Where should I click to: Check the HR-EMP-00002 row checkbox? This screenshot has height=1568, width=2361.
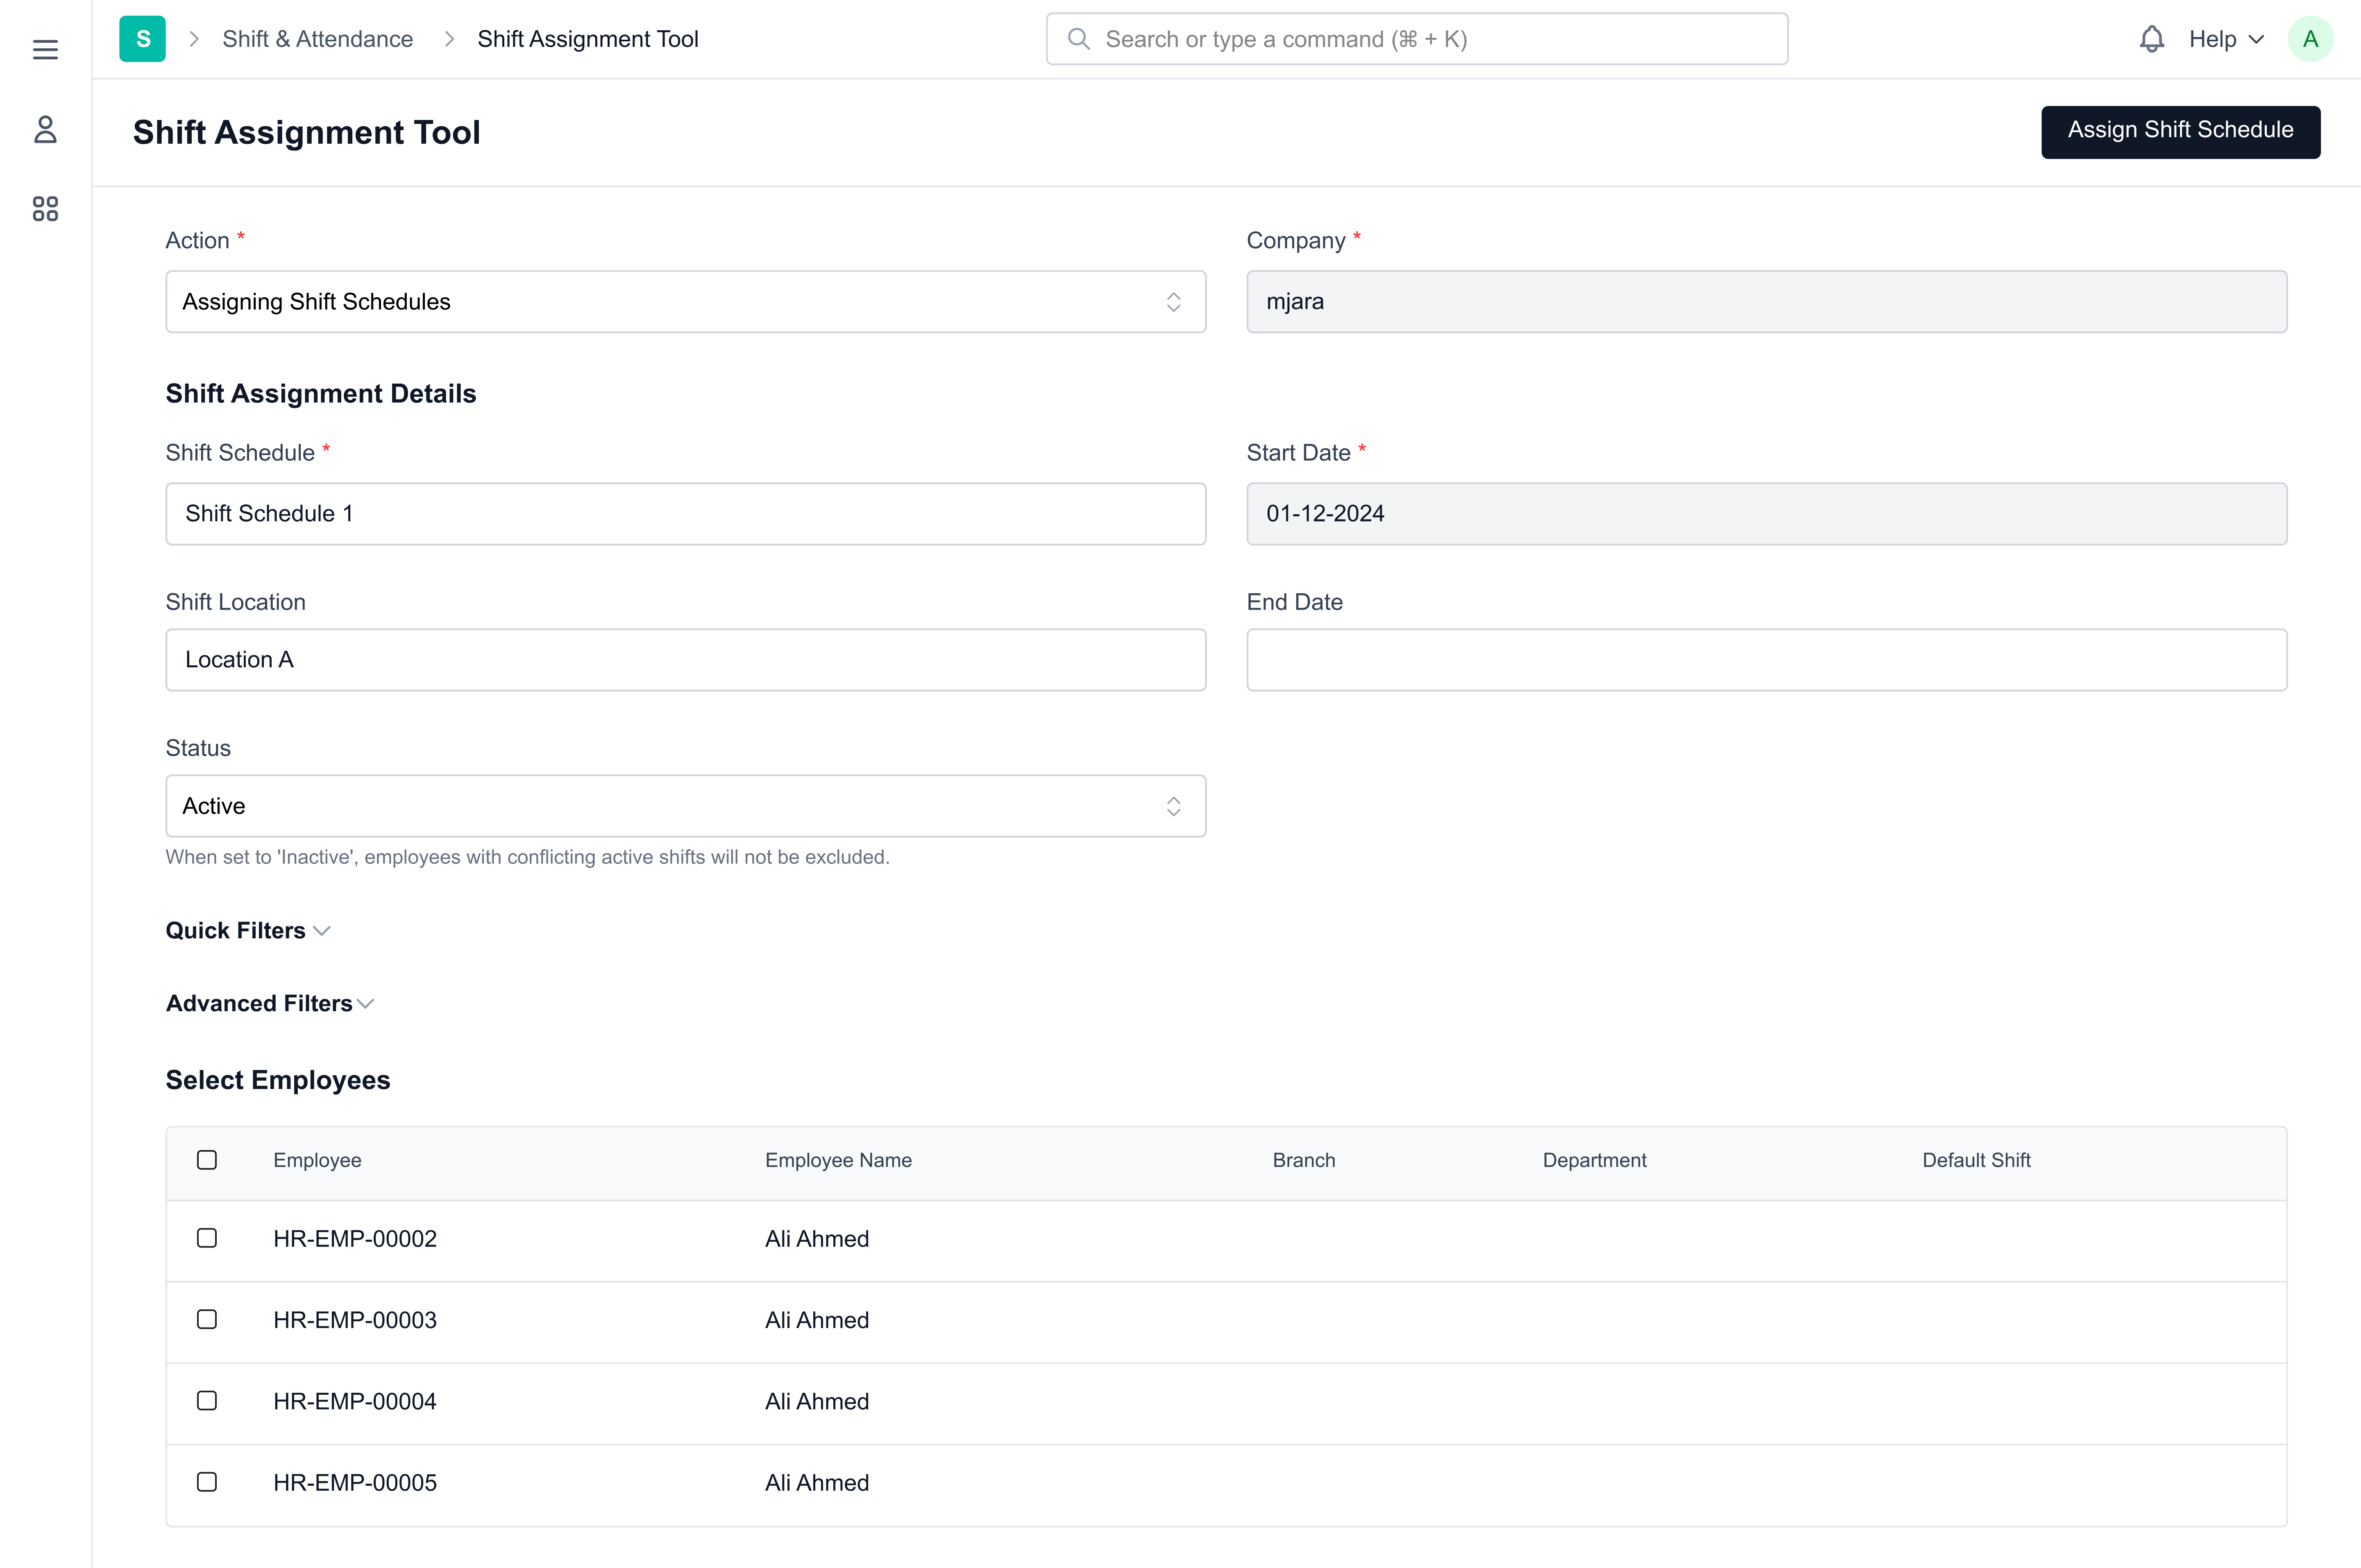click(207, 1238)
